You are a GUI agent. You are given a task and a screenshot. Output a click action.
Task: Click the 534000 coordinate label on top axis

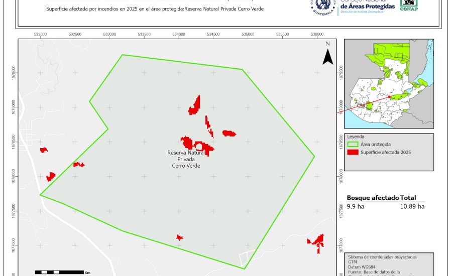[x=179, y=34]
